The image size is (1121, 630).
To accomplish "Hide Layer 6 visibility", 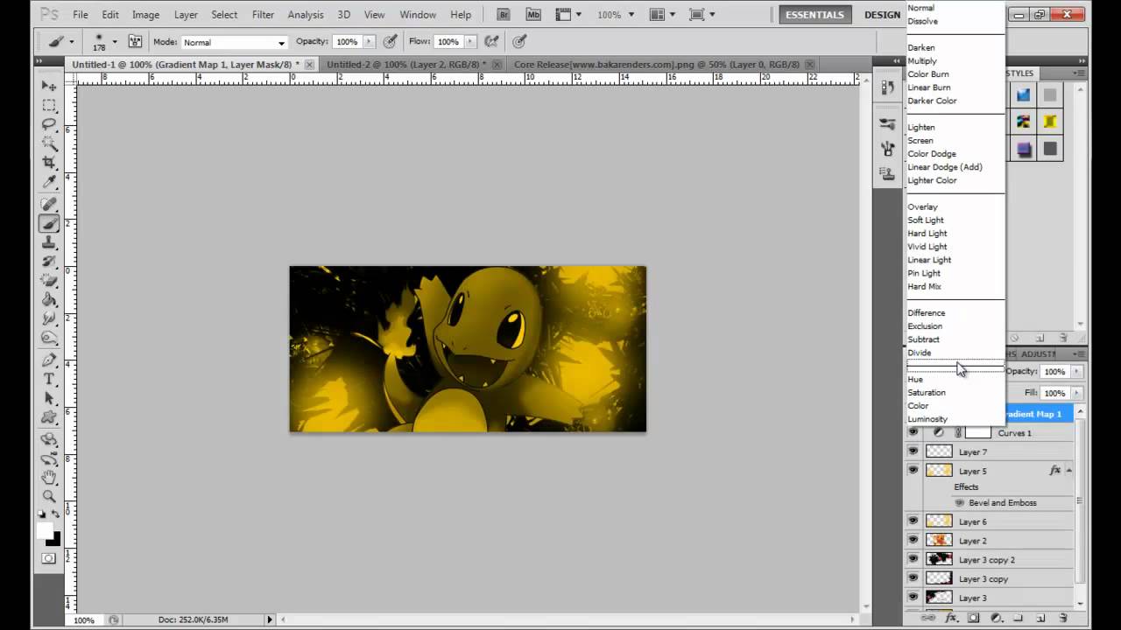I will tap(913, 521).
